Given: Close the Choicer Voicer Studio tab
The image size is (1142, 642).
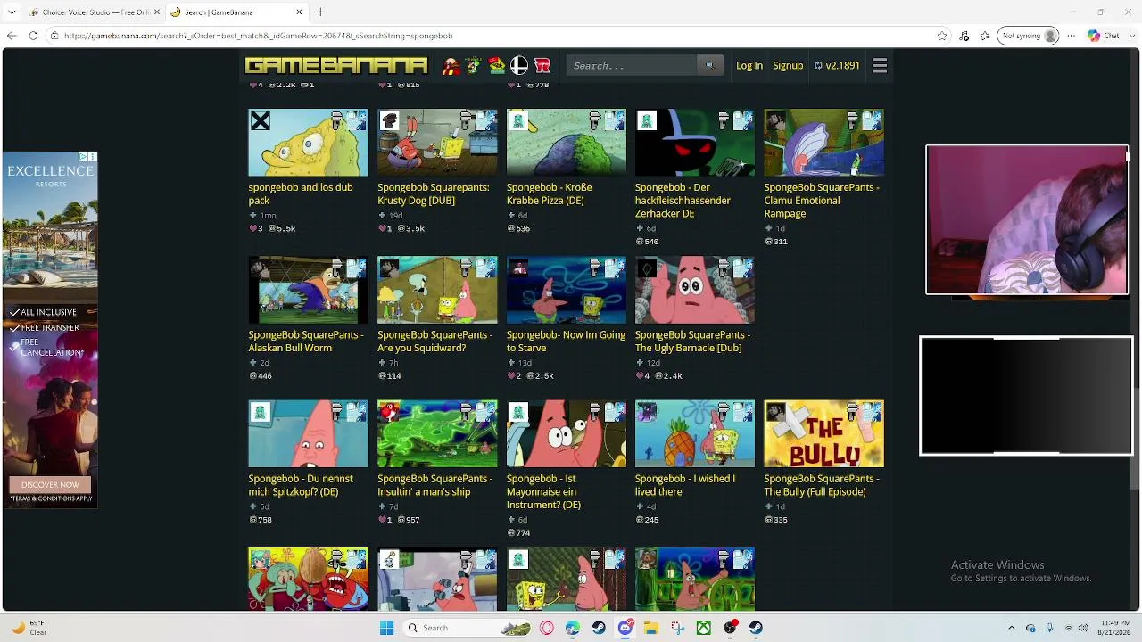Looking at the screenshot, I should pyautogui.click(x=156, y=12).
